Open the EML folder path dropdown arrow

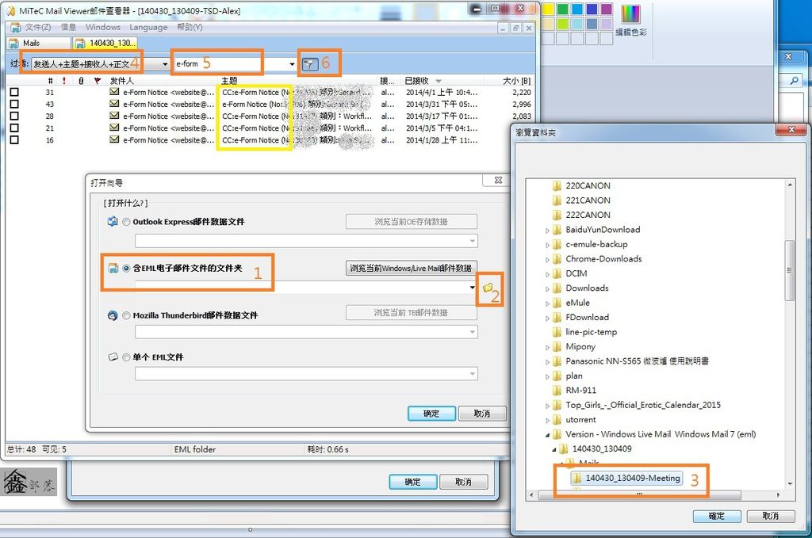pyautogui.click(x=473, y=287)
